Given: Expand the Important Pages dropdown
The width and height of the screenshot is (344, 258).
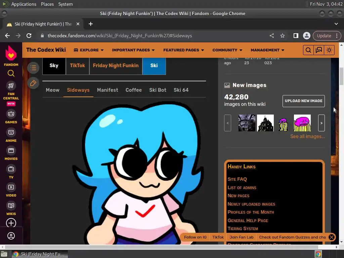Looking at the screenshot, I should click(x=133, y=50).
